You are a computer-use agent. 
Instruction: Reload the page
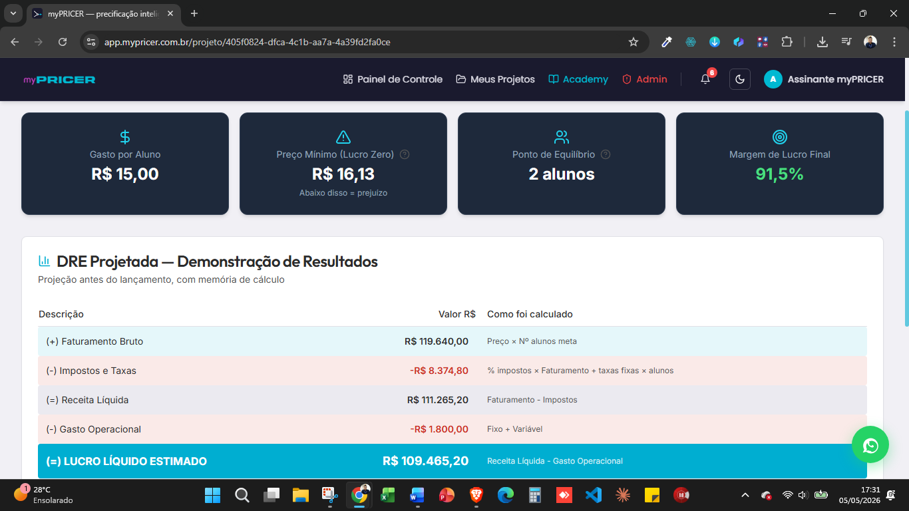pyautogui.click(x=63, y=42)
